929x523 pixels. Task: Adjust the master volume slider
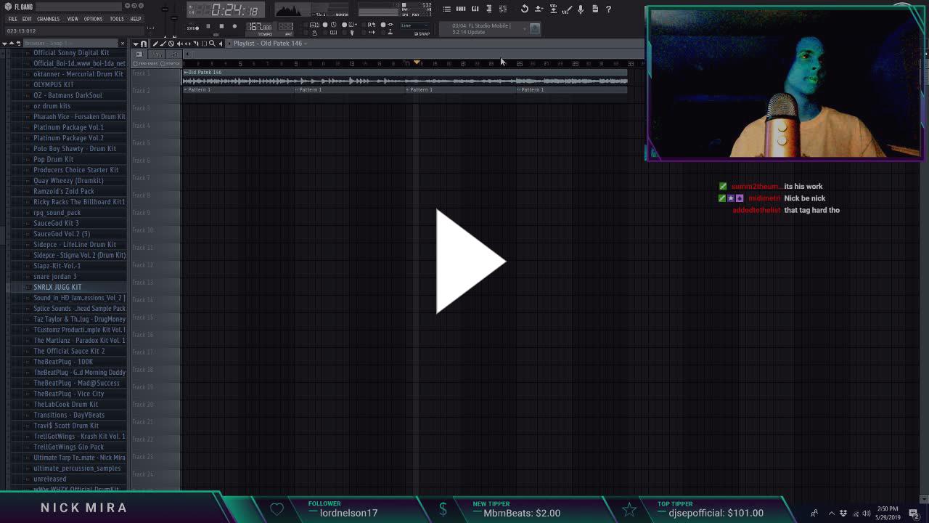click(x=165, y=9)
